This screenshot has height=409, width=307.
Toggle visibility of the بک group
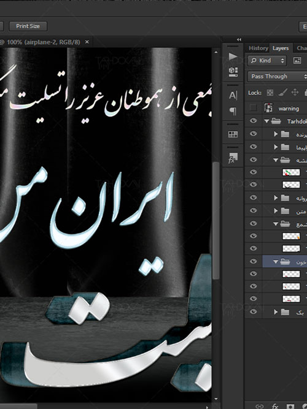[253, 312]
